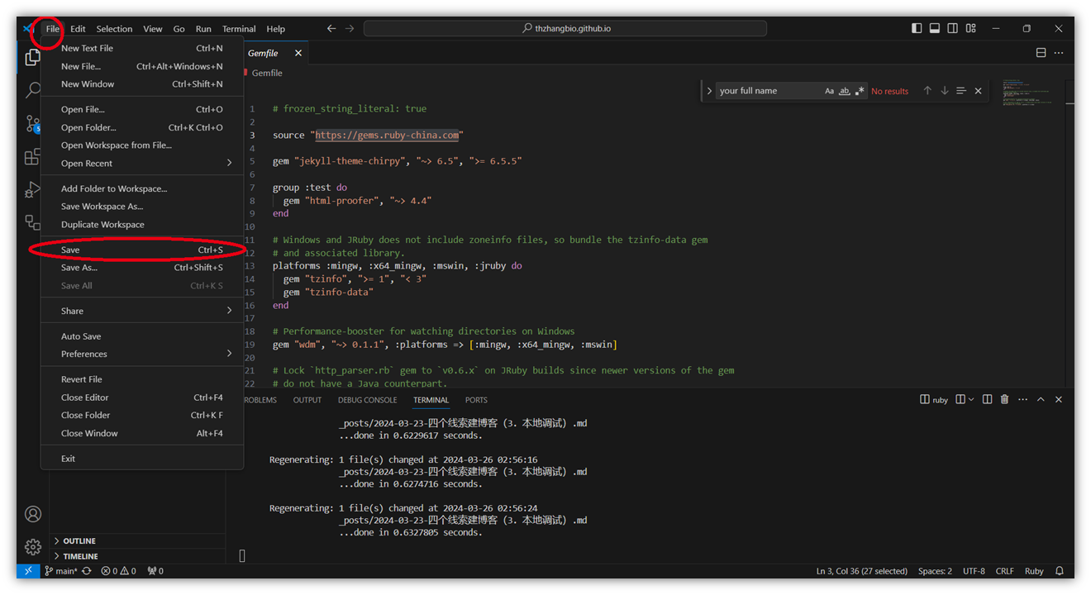The width and height of the screenshot is (1091, 595).
Task: Click the Ruby language mode in status bar
Action: 1034,571
